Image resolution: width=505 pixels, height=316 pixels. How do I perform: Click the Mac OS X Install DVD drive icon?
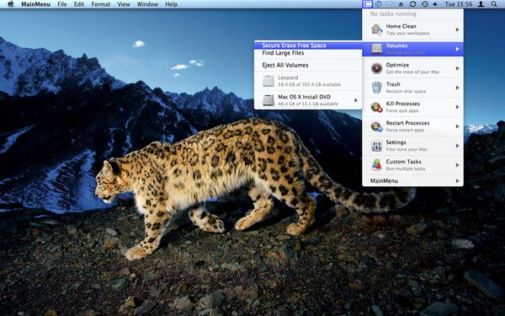point(268,100)
